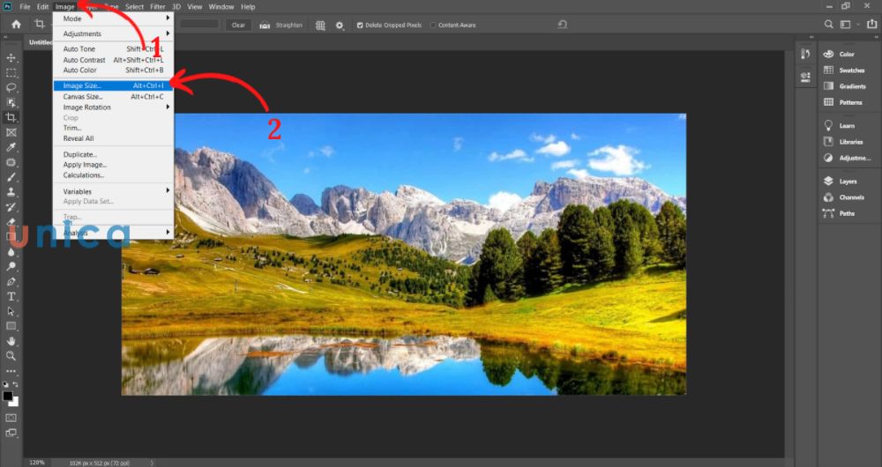Toggle Quick Mask mode icon
The height and width of the screenshot is (467, 882).
pyautogui.click(x=11, y=419)
